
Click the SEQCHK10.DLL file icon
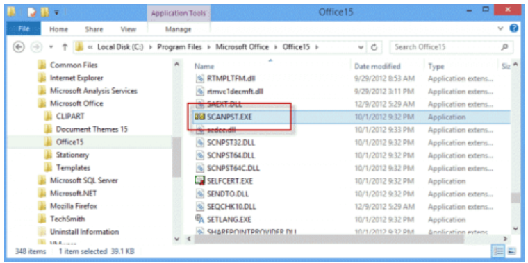click(200, 207)
